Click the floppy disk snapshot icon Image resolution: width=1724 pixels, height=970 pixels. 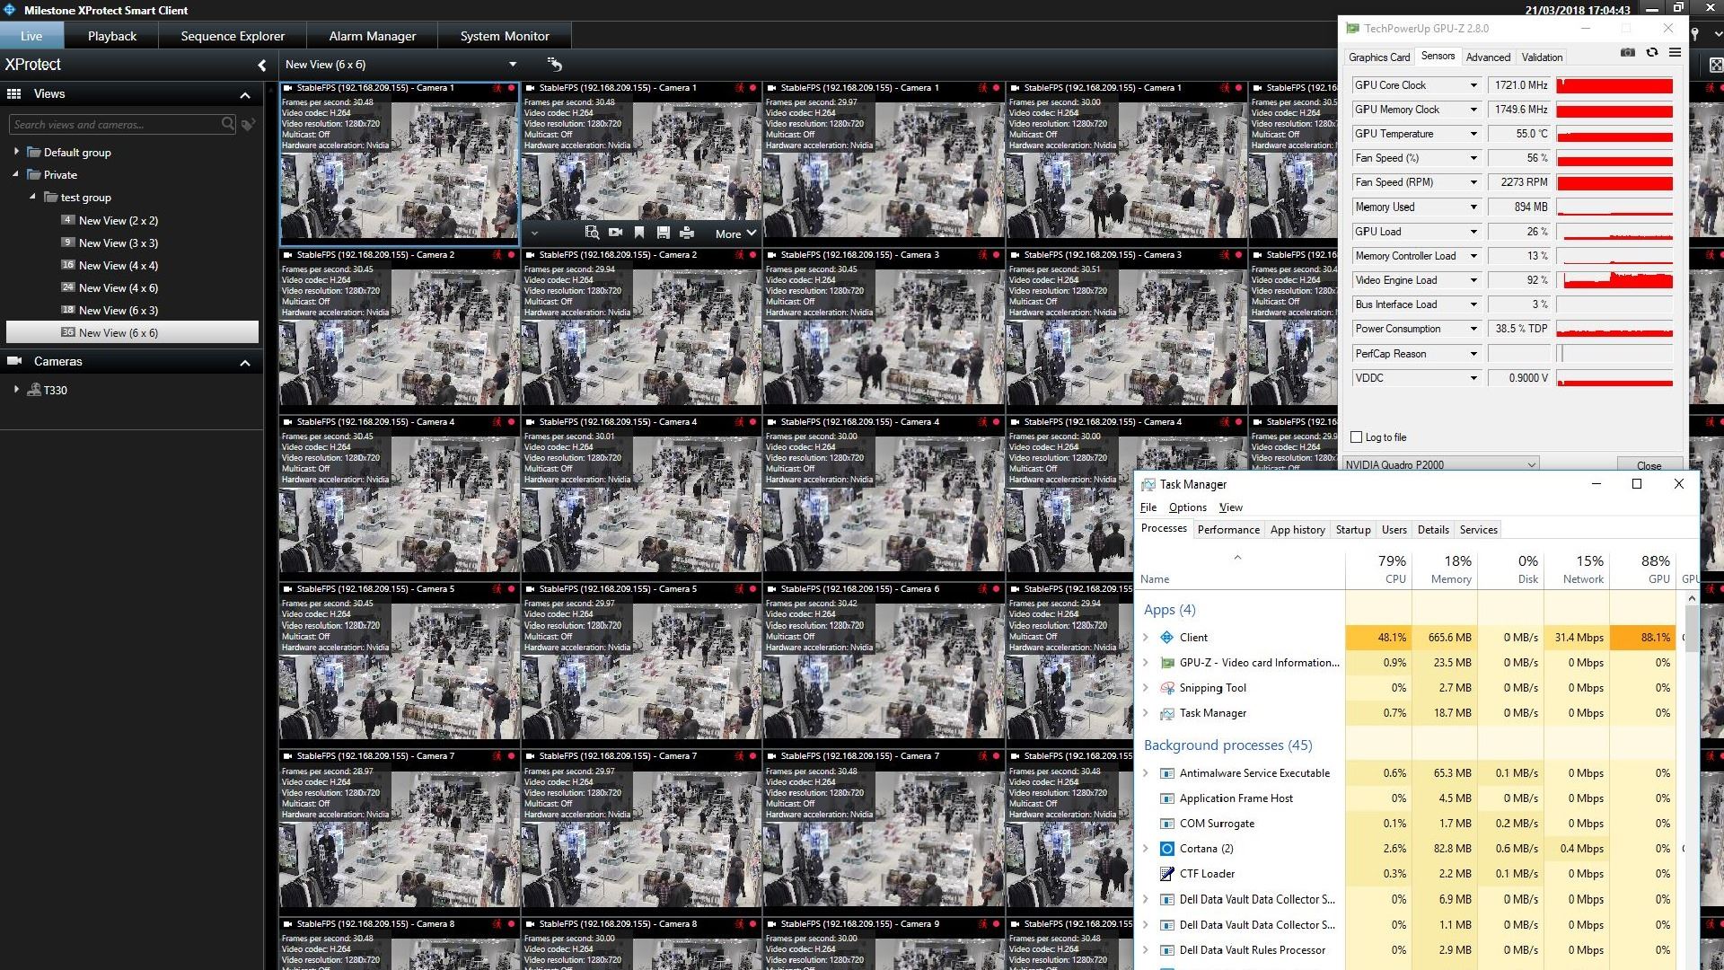point(663,233)
